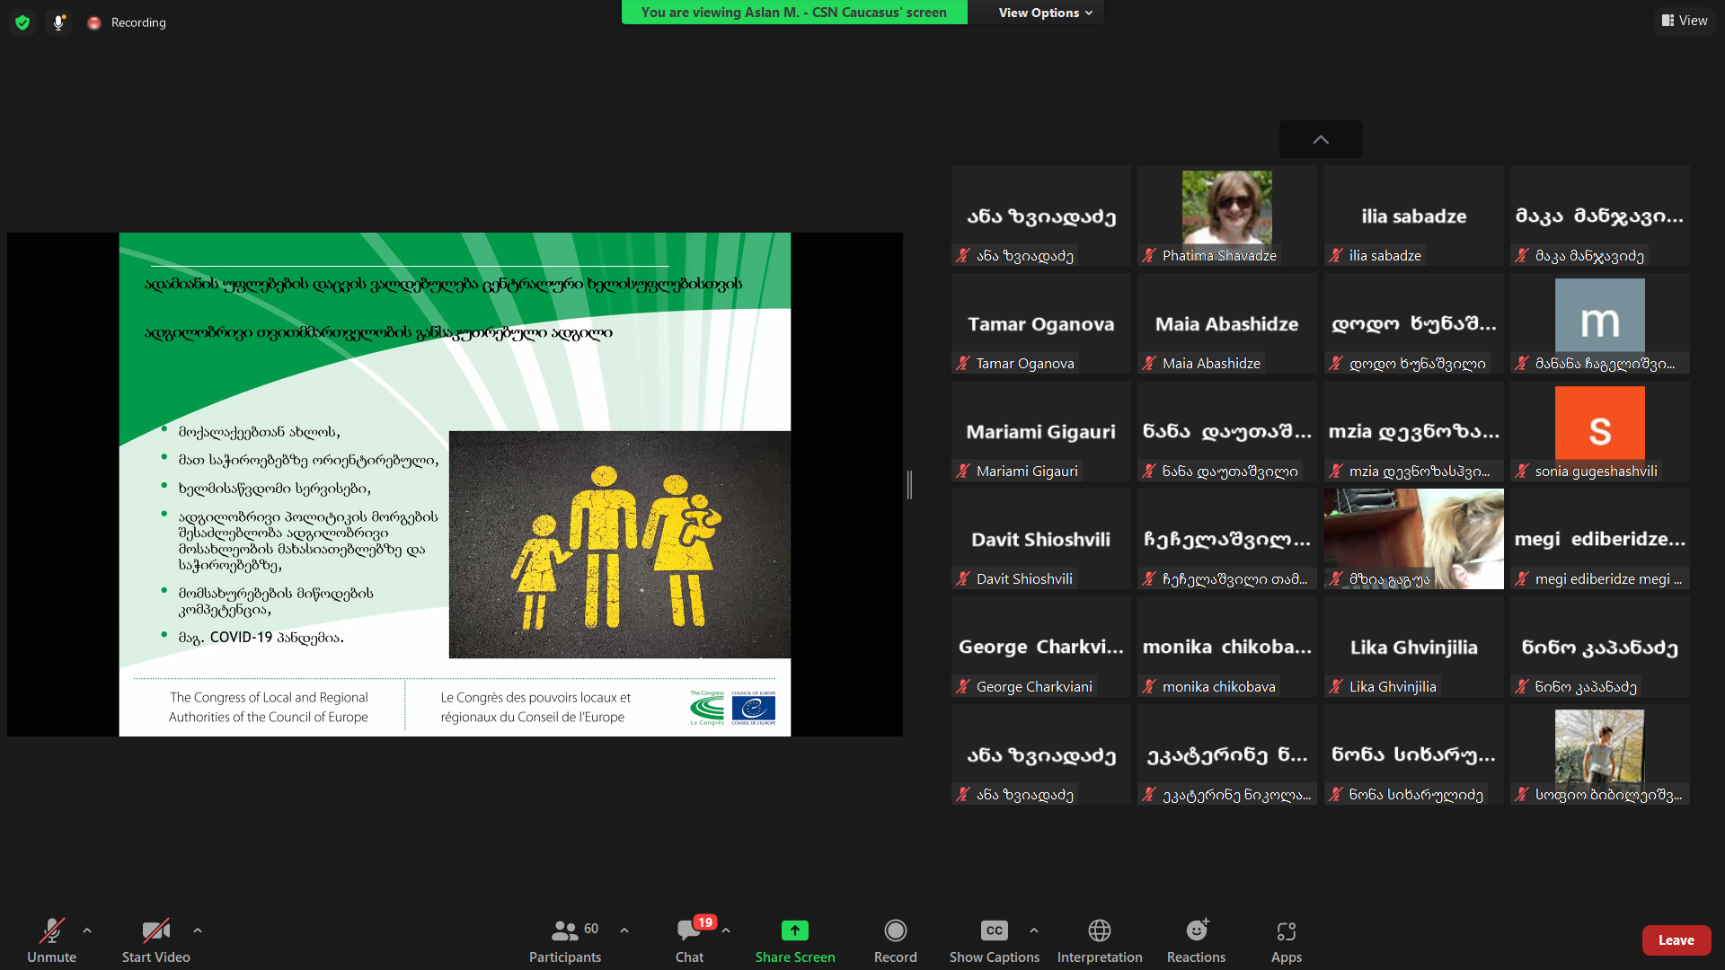Click muted mic icon for Phatima Shavadze
Viewport: 1725px width, 970px height.
[1149, 256]
